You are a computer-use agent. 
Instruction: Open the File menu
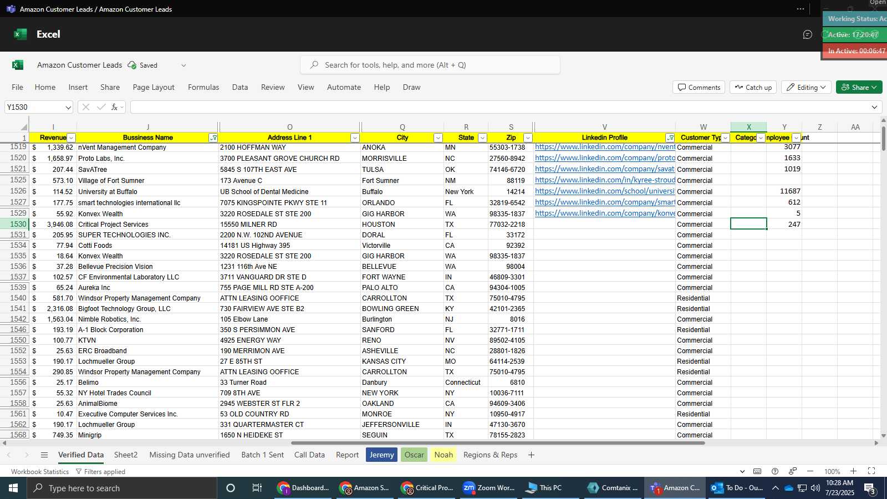coord(18,87)
